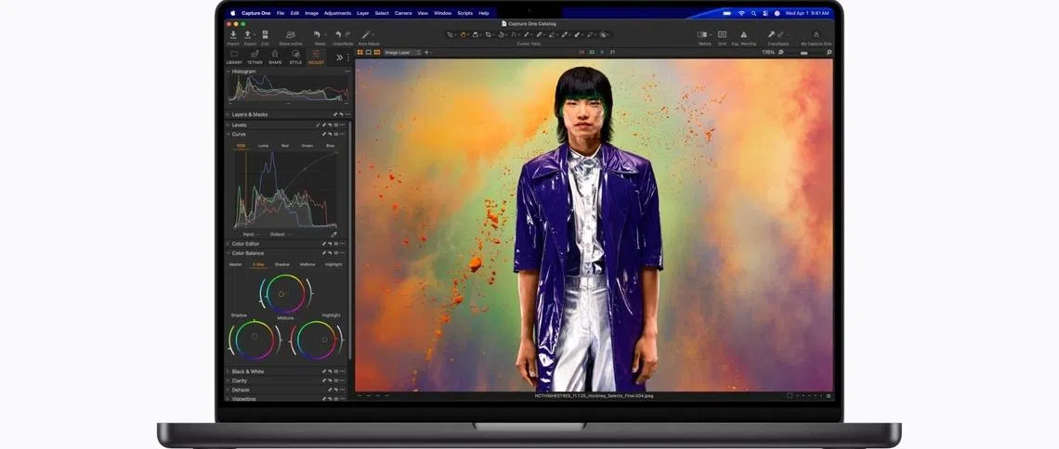Screen dimensions: 1059x449
Task: Collapse the Color Balance panel
Action: [x=228, y=253]
